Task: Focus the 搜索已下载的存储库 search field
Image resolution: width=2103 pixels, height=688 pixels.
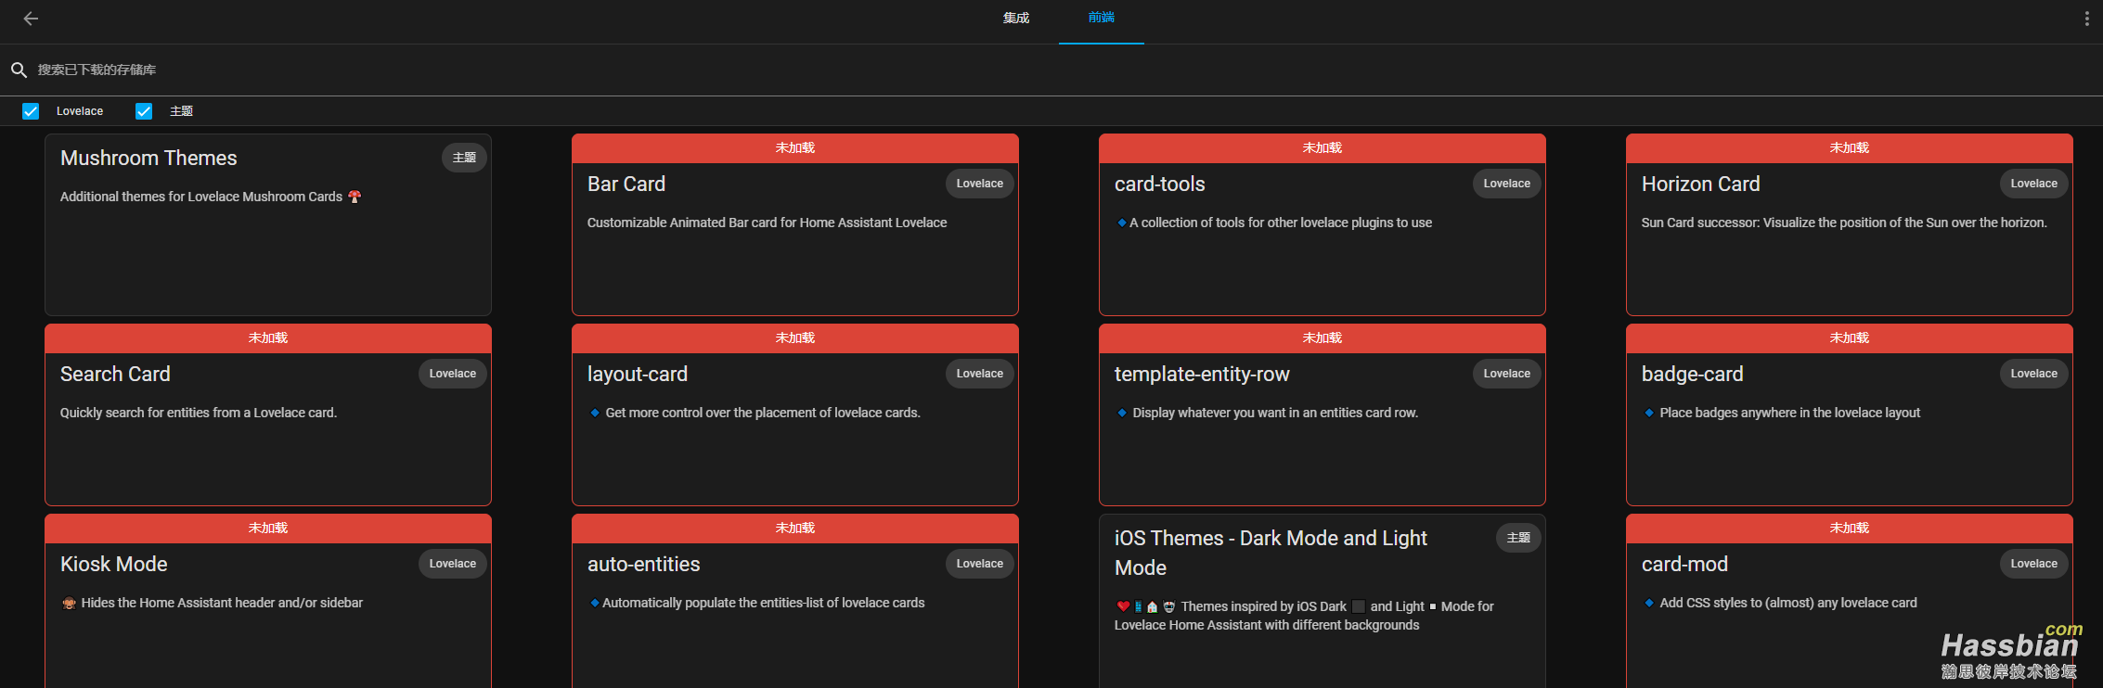Action: coord(1051,70)
